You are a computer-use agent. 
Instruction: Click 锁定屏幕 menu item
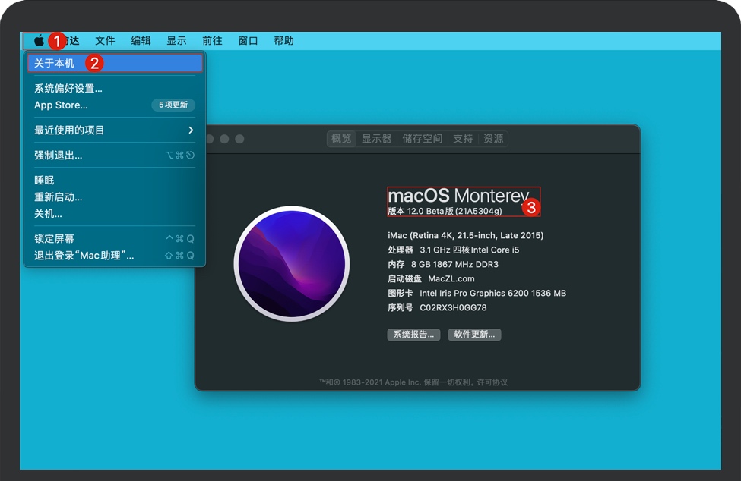(54, 239)
